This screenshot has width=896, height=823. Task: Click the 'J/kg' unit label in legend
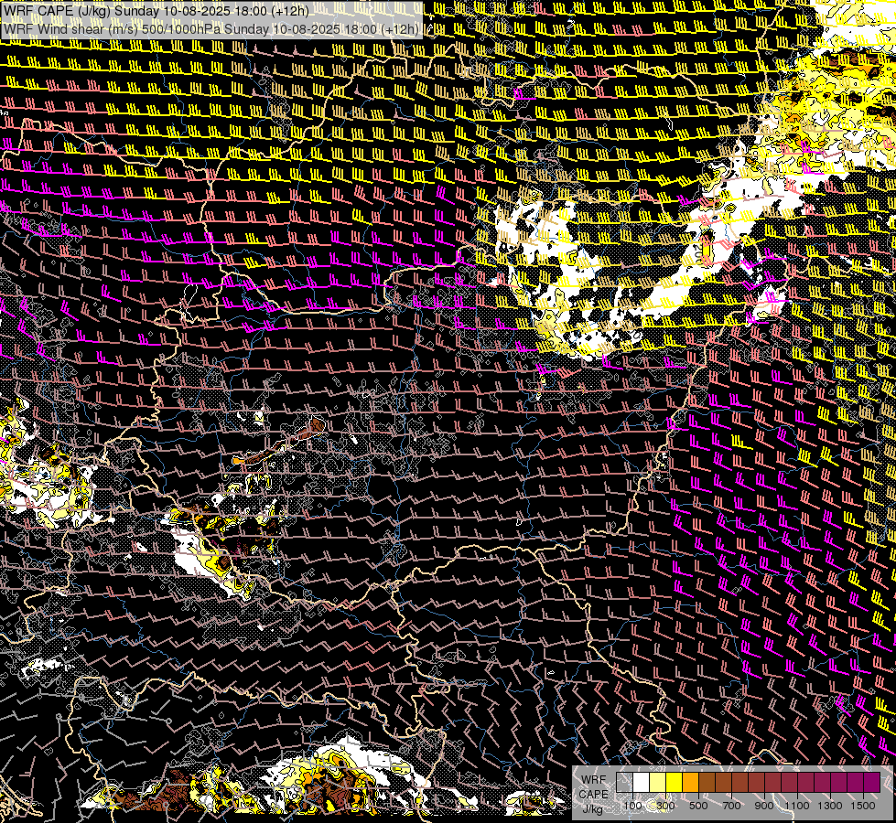[592, 808]
